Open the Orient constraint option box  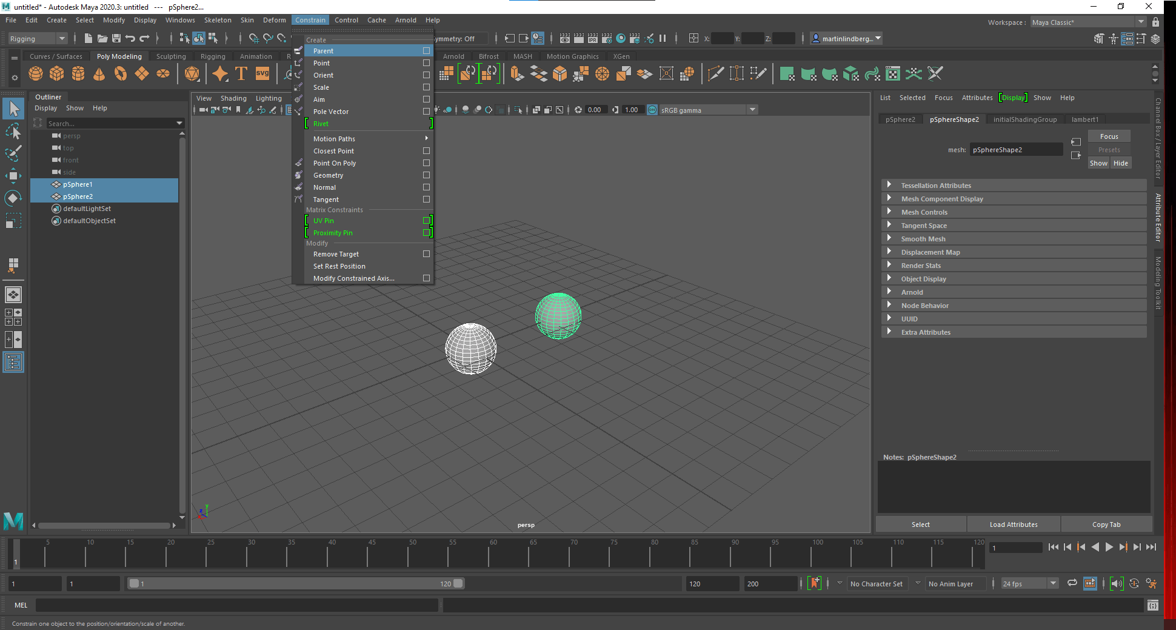426,75
